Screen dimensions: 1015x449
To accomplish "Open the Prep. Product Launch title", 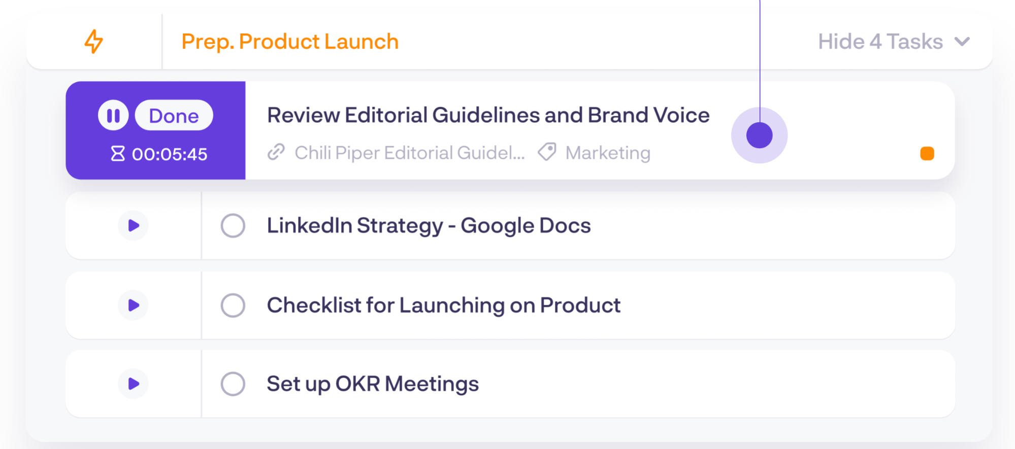I will click(290, 42).
